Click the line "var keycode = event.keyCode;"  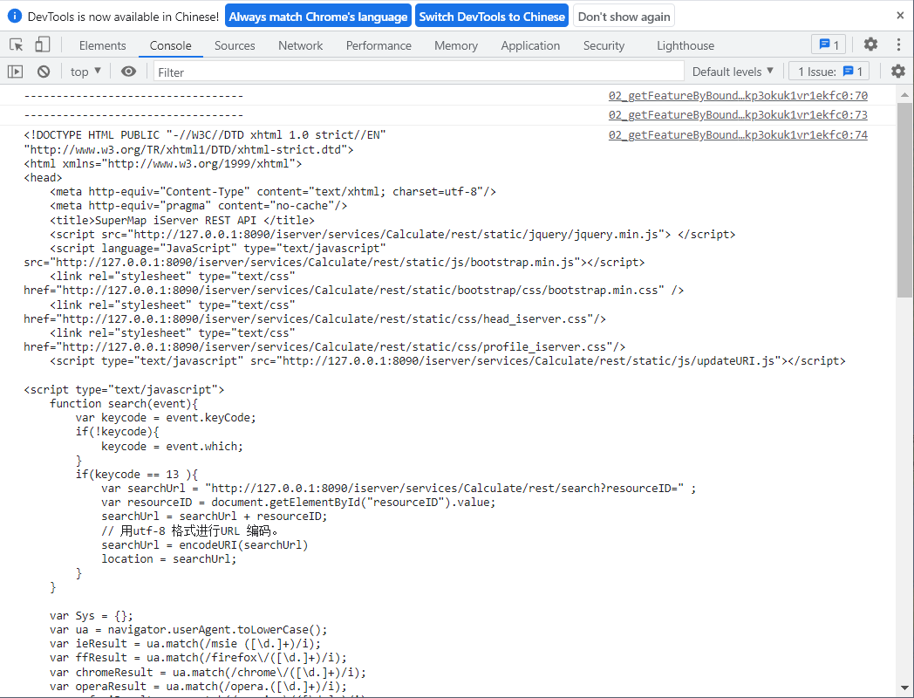click(166, 418)
